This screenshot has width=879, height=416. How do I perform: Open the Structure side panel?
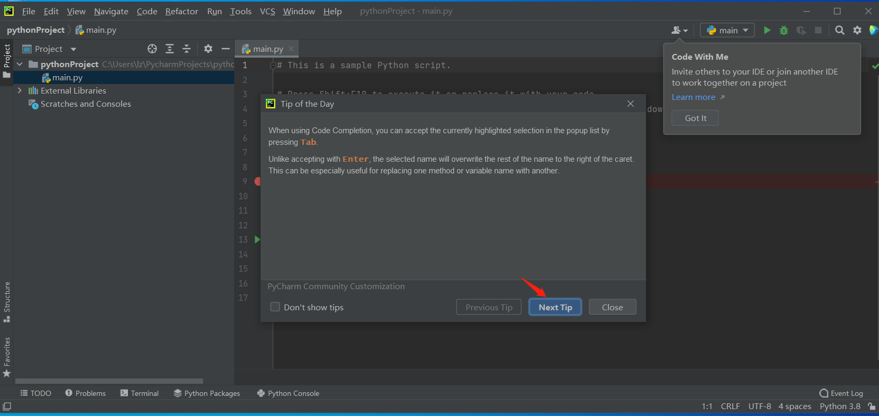(x=7, y=302)
